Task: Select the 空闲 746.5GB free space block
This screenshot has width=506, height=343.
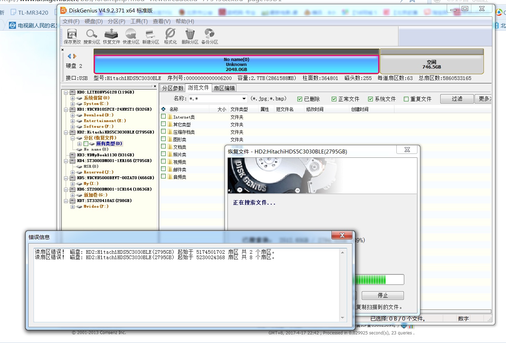Action: 432,64
